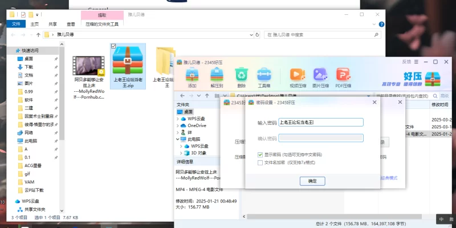The height and width of the screenshot is (228, 456).
Task: Open the PDF压缩 tool
Action: (x=343, y=74)
